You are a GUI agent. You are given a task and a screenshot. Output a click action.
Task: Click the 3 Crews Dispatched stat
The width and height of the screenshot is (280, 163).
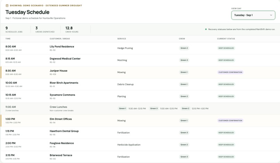click(x=45, y=29)
